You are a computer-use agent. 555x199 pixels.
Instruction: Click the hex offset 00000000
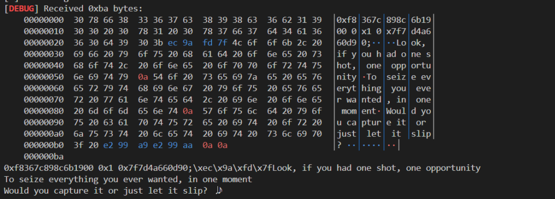pyautogui.click(x=44, y=20)
